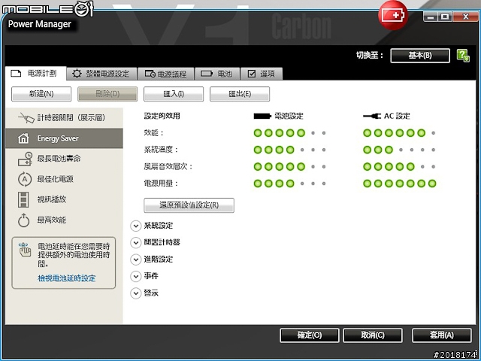Maximize the Power Manager window
This screenshot has width=481, height=361.
445,17
